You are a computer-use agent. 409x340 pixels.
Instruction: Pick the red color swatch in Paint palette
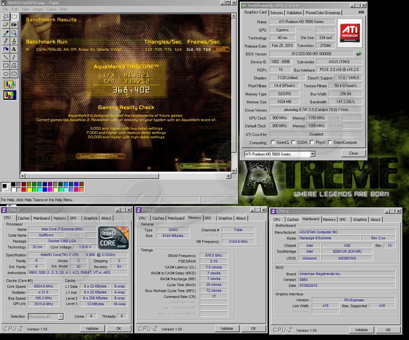point(24,189)
